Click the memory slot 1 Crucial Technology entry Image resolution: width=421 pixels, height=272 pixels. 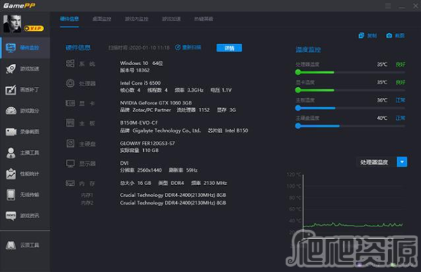(x=173, y=195)
